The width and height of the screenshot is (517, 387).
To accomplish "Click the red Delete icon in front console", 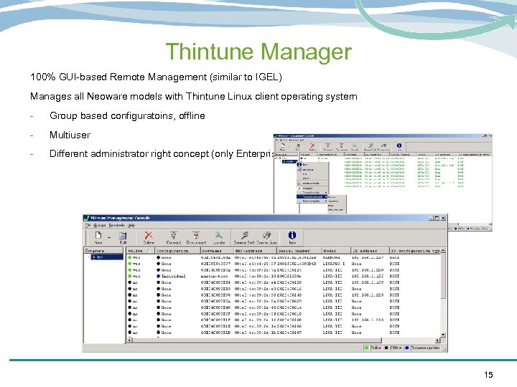I will tap(149, 235).
